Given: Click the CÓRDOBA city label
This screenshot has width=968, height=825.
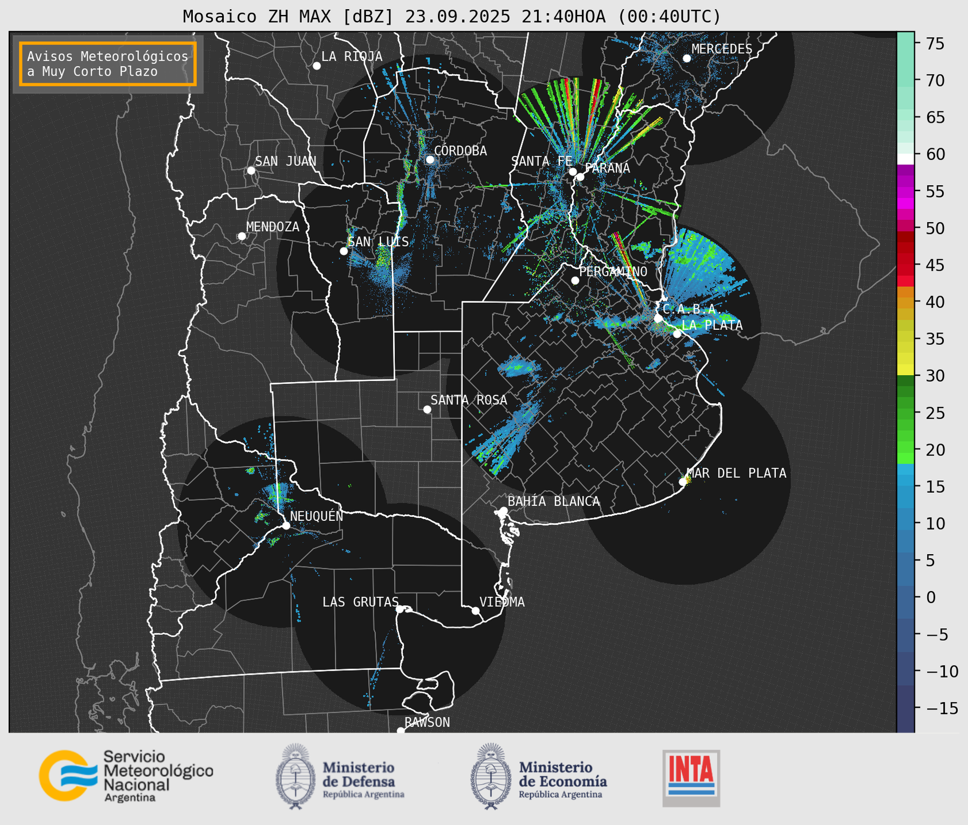Looking at the screenshot, I should tap(460, 151).
